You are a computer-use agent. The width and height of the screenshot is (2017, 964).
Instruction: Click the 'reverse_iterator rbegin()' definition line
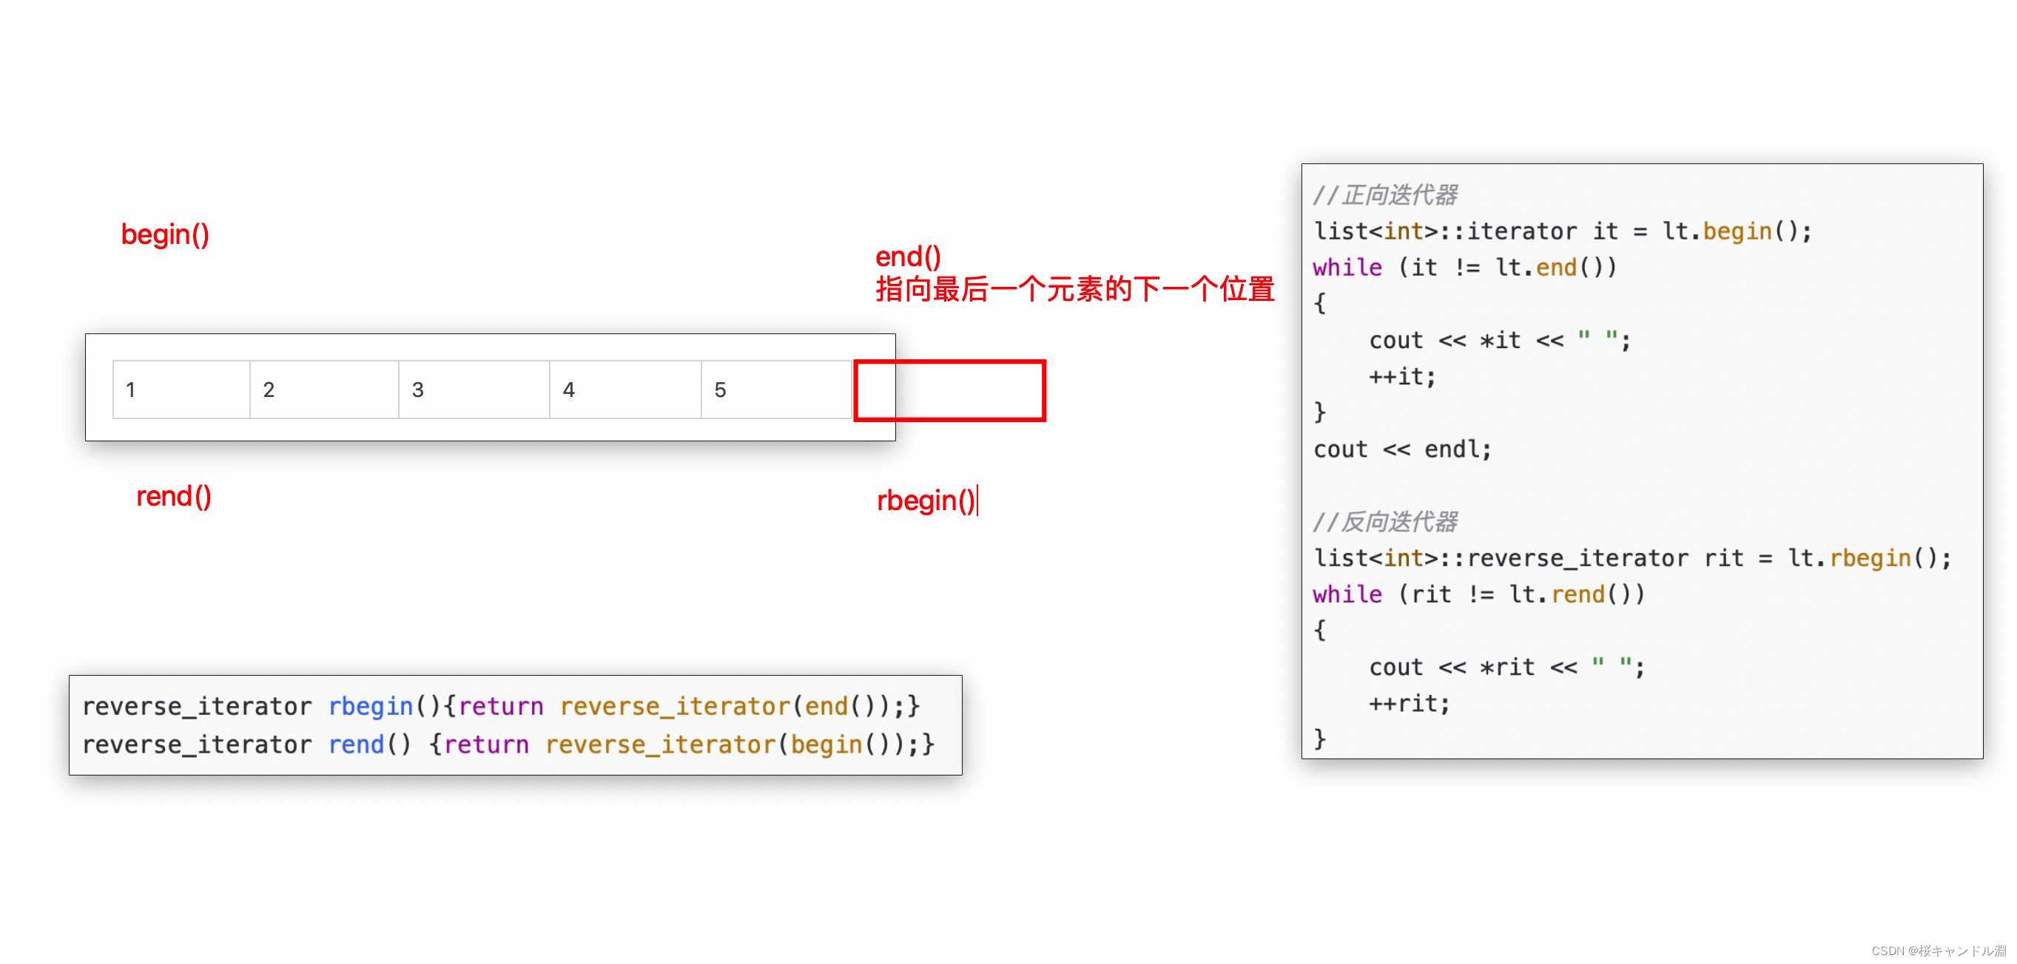point(501,707)
